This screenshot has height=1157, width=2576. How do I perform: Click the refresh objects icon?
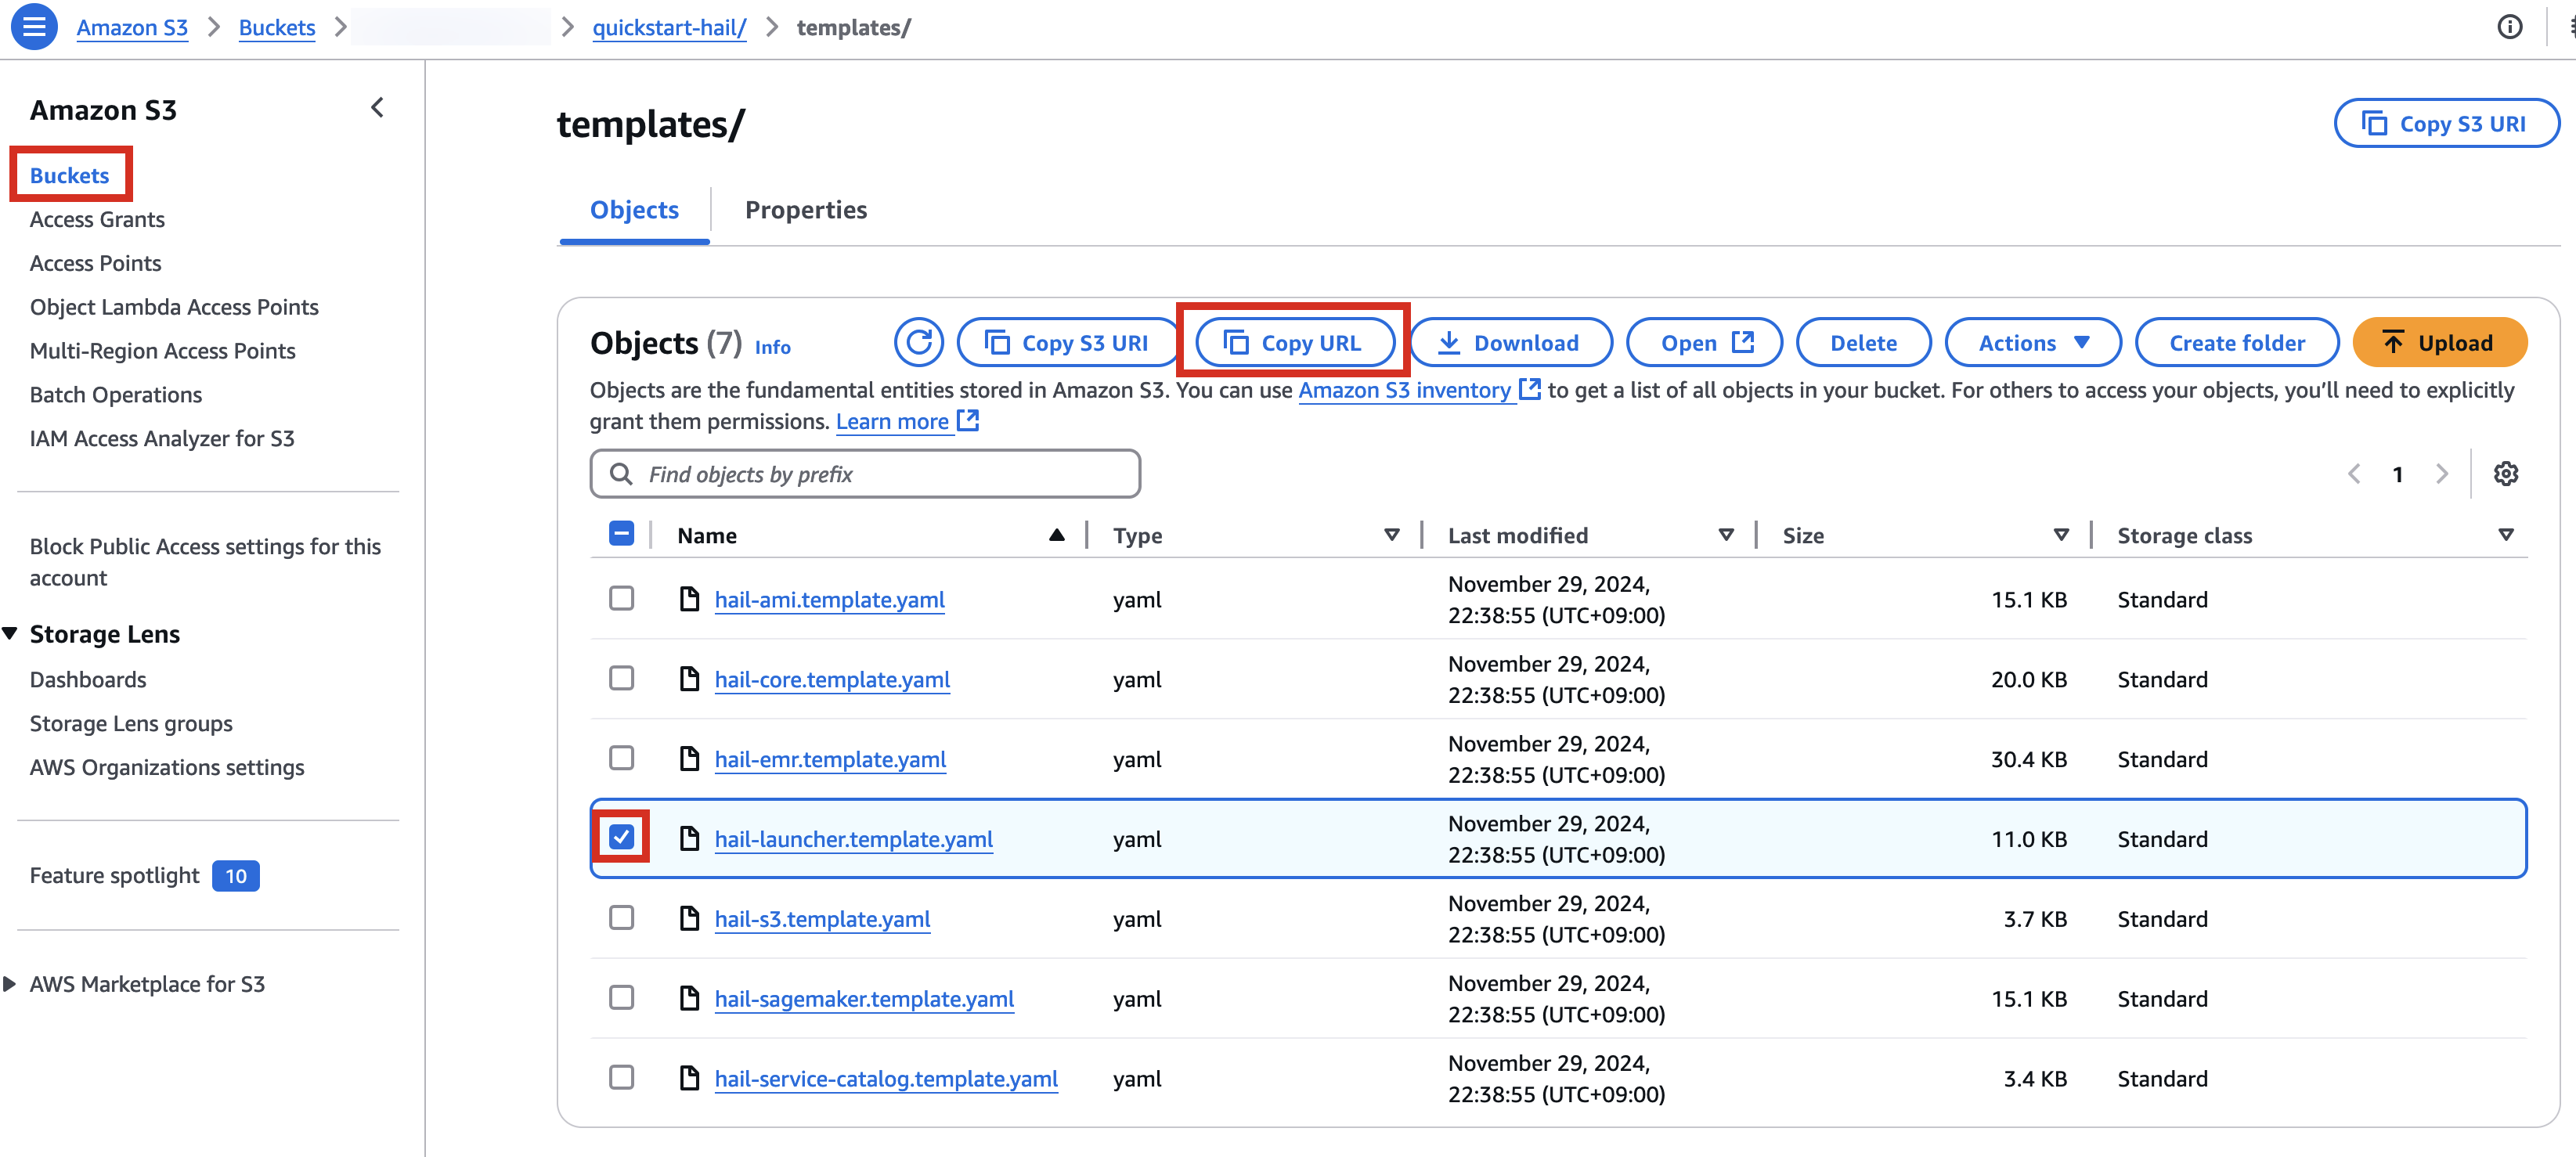coord(918,343)
